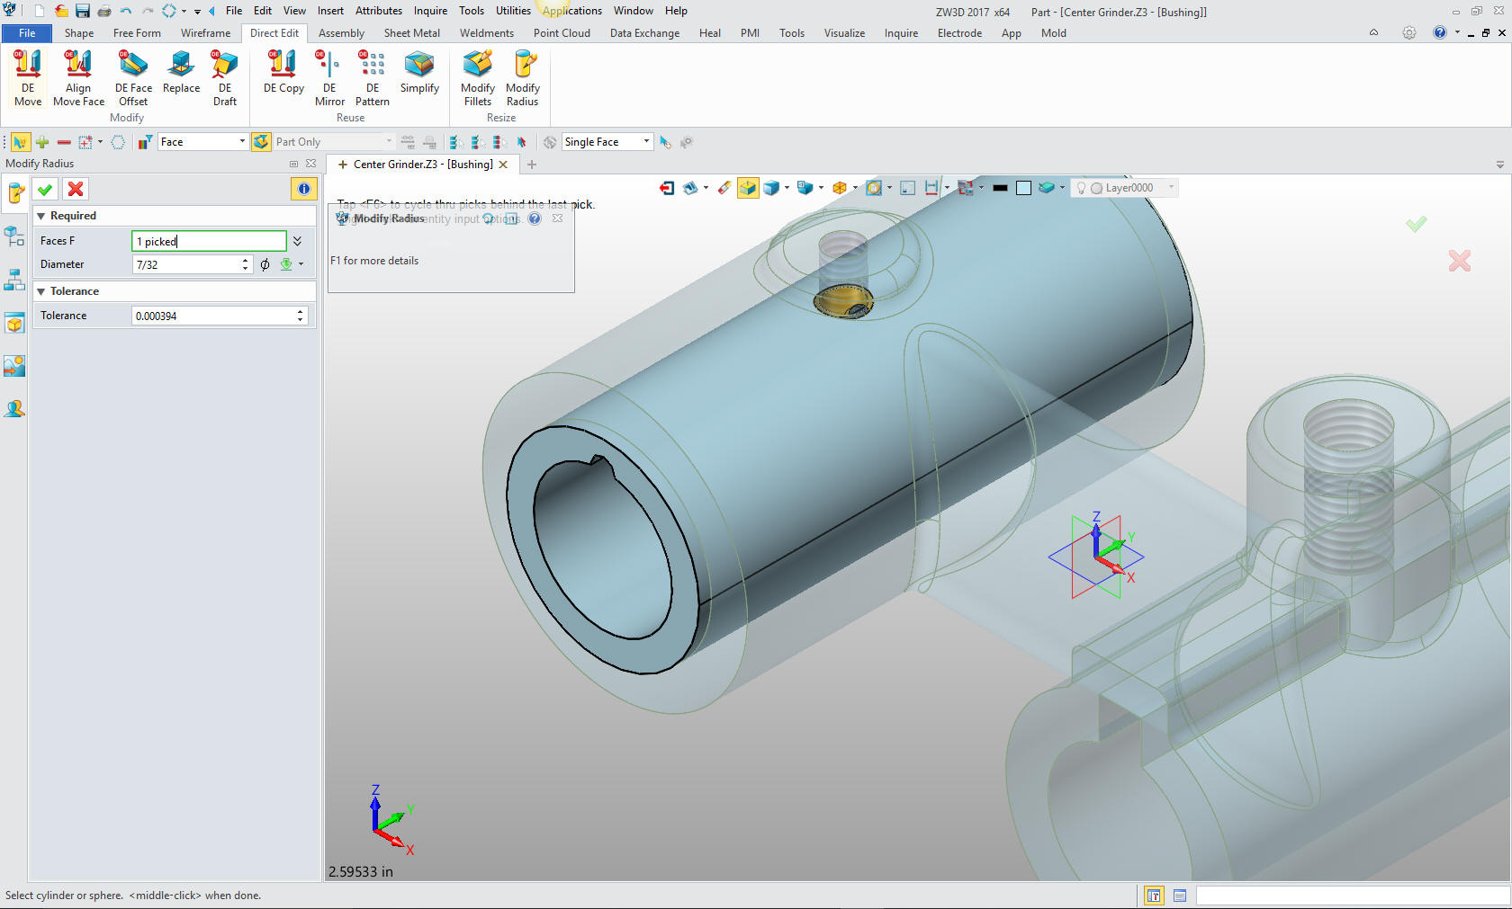Image resolution: width=1512 pixels, height=909 pixels.
Task: Select the Center Grinder.Z3 - [Bushing] document tab
Action: (423, 165)
